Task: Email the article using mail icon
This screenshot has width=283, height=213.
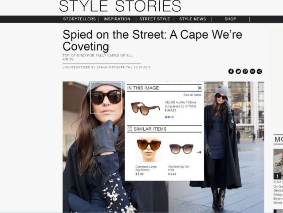Action: click(x=252, y=72)
